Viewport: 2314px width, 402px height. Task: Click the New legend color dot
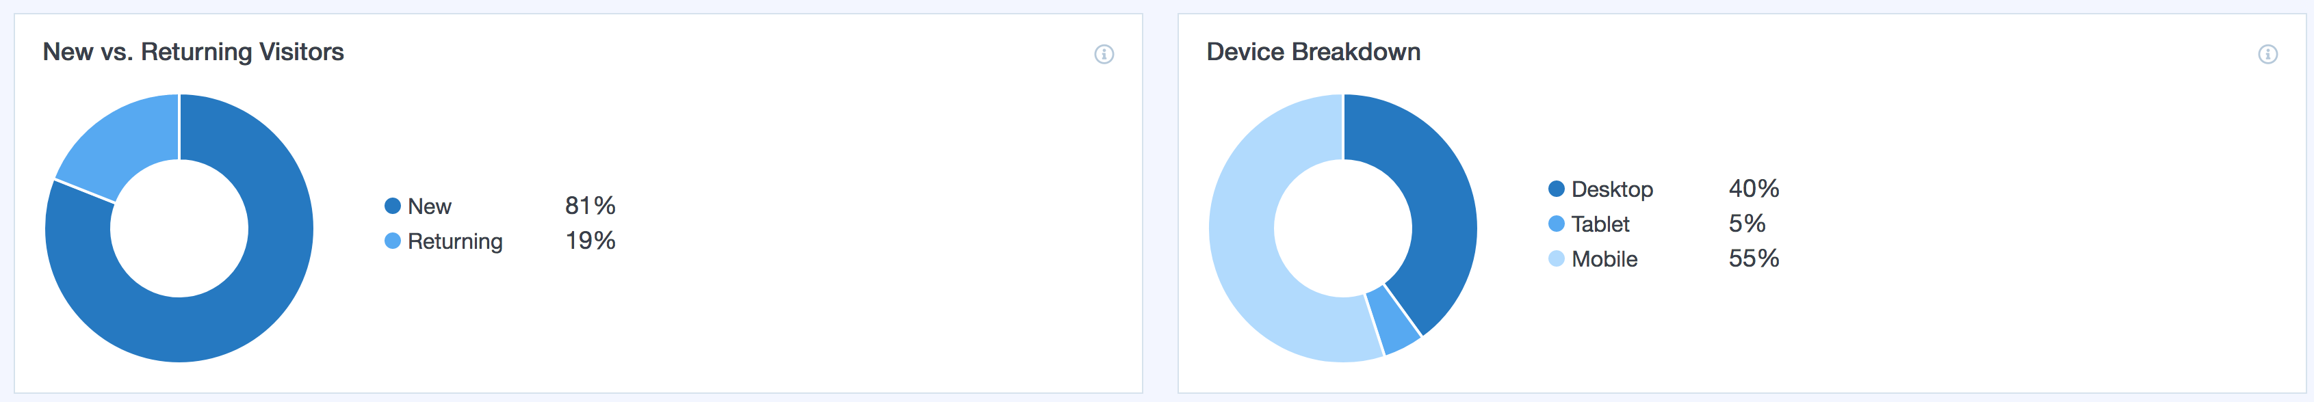pos(393,206)
